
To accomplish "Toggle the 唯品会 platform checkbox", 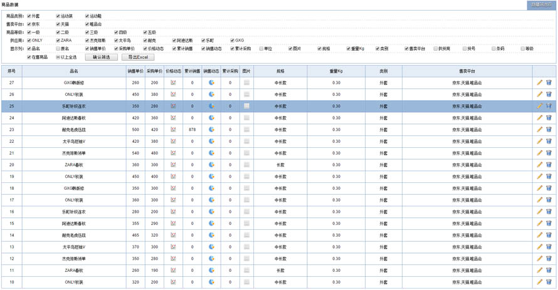I will (88, 24).
